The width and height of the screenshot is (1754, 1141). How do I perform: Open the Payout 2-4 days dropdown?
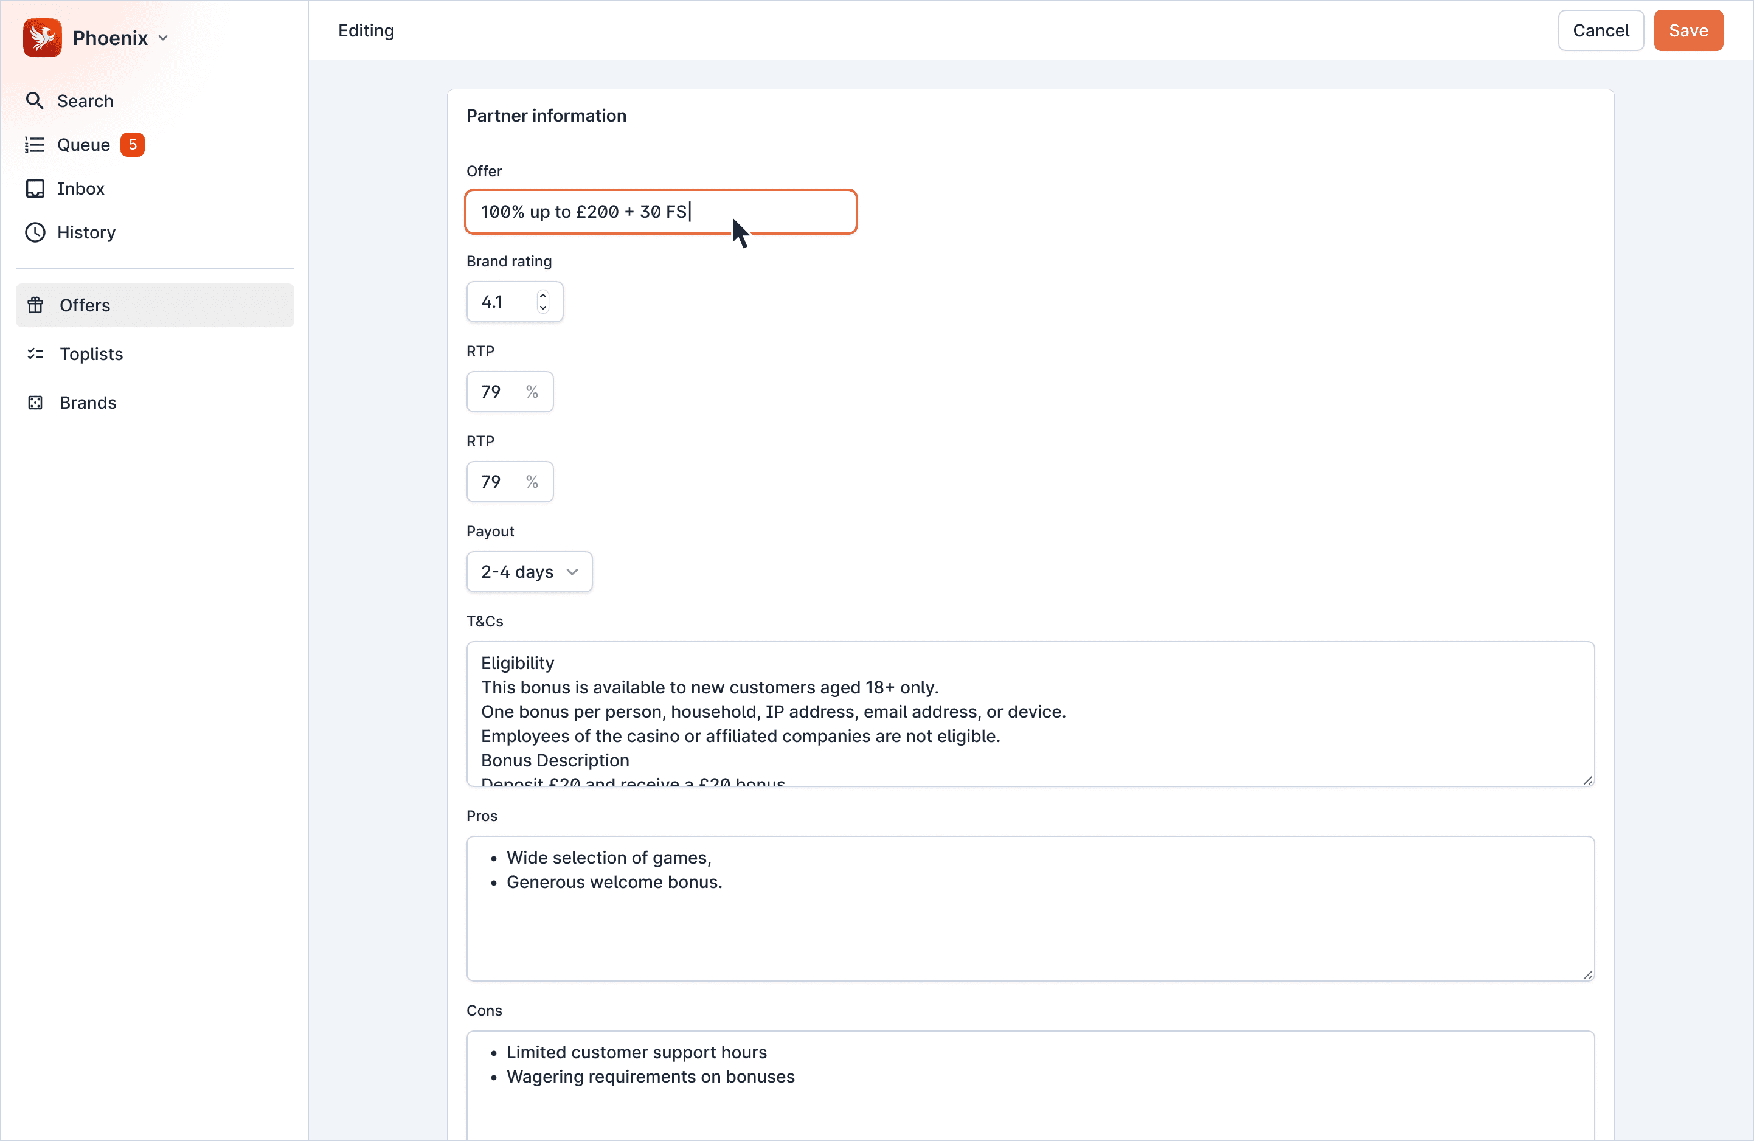(529, 572)
